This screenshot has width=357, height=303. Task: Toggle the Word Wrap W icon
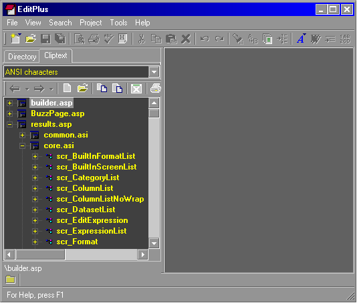pyautogui.click(x=316, y=39)
